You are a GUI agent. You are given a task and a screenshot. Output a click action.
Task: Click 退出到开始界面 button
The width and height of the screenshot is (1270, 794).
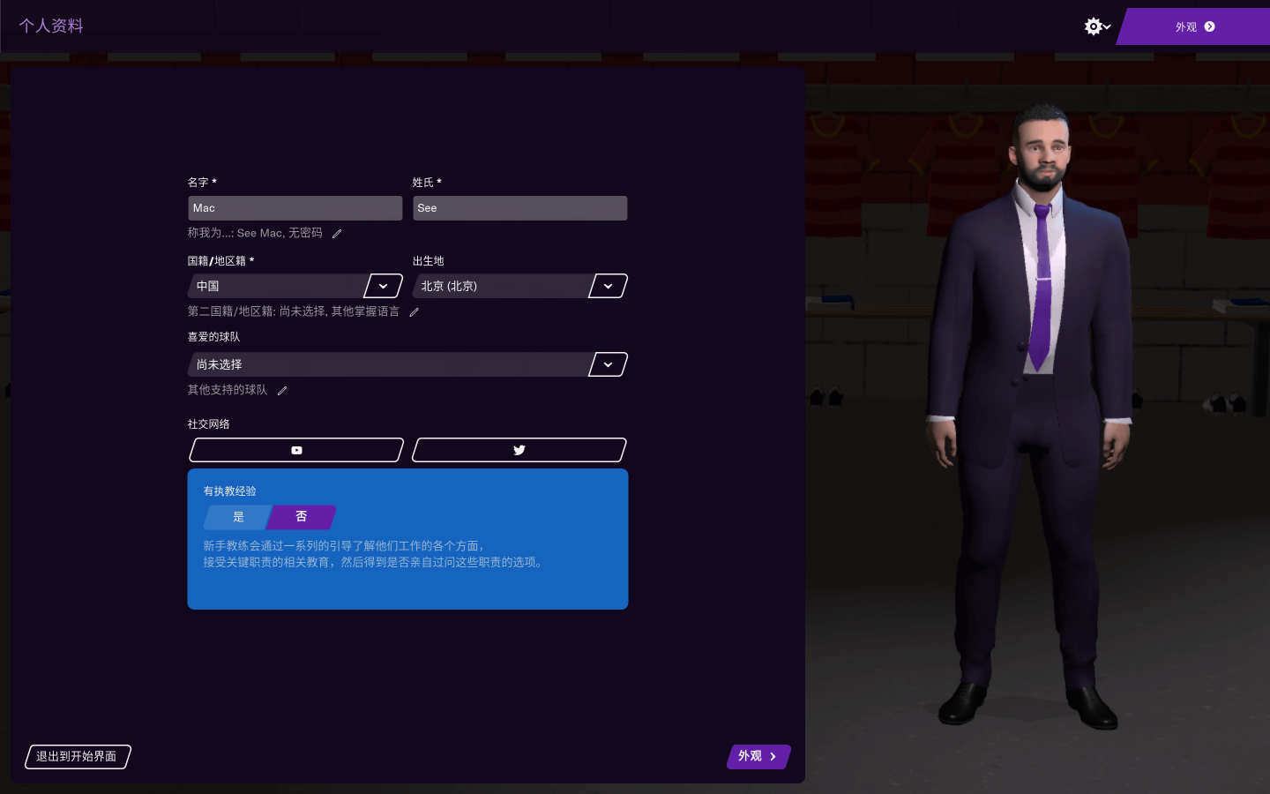pyautogui.click(x=78, y=757)
